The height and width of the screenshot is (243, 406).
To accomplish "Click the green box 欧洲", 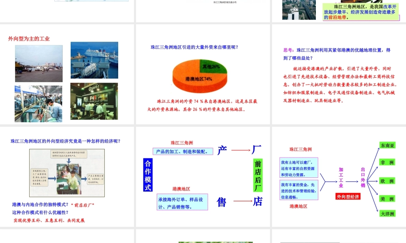I will click(x=387, y=181).
